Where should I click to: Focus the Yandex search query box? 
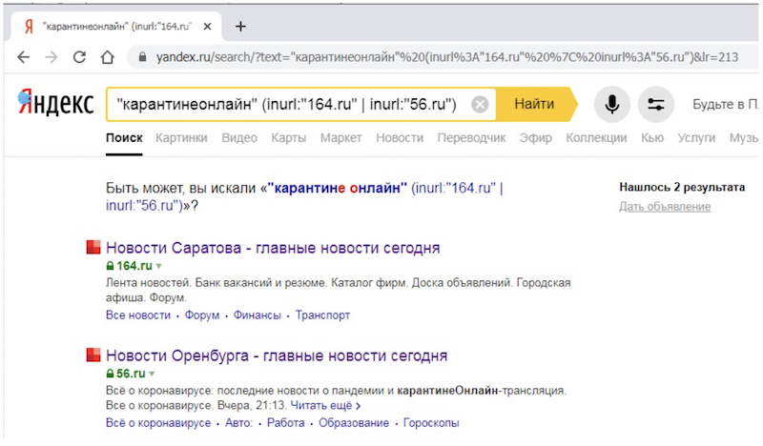coord(287,104)
